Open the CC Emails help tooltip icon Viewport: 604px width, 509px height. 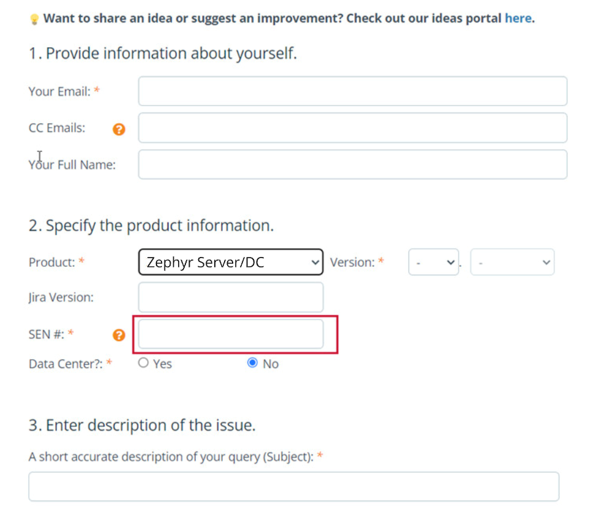[118, 129]
